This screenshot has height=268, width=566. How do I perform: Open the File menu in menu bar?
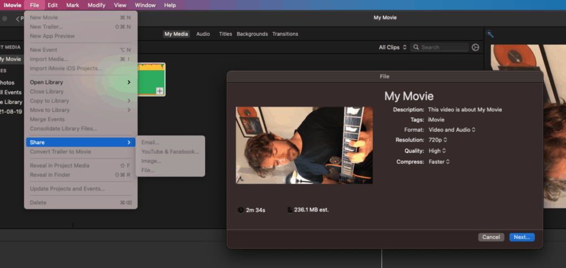click(35, 5)
